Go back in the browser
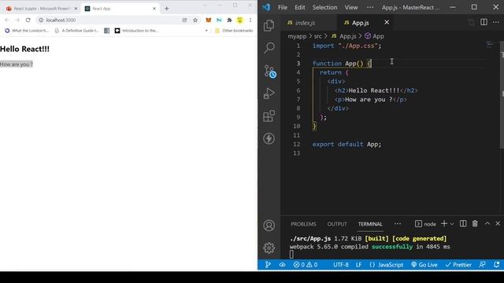Image resolution: width=504 pixels, height=283 pixels. coord(7,20)
